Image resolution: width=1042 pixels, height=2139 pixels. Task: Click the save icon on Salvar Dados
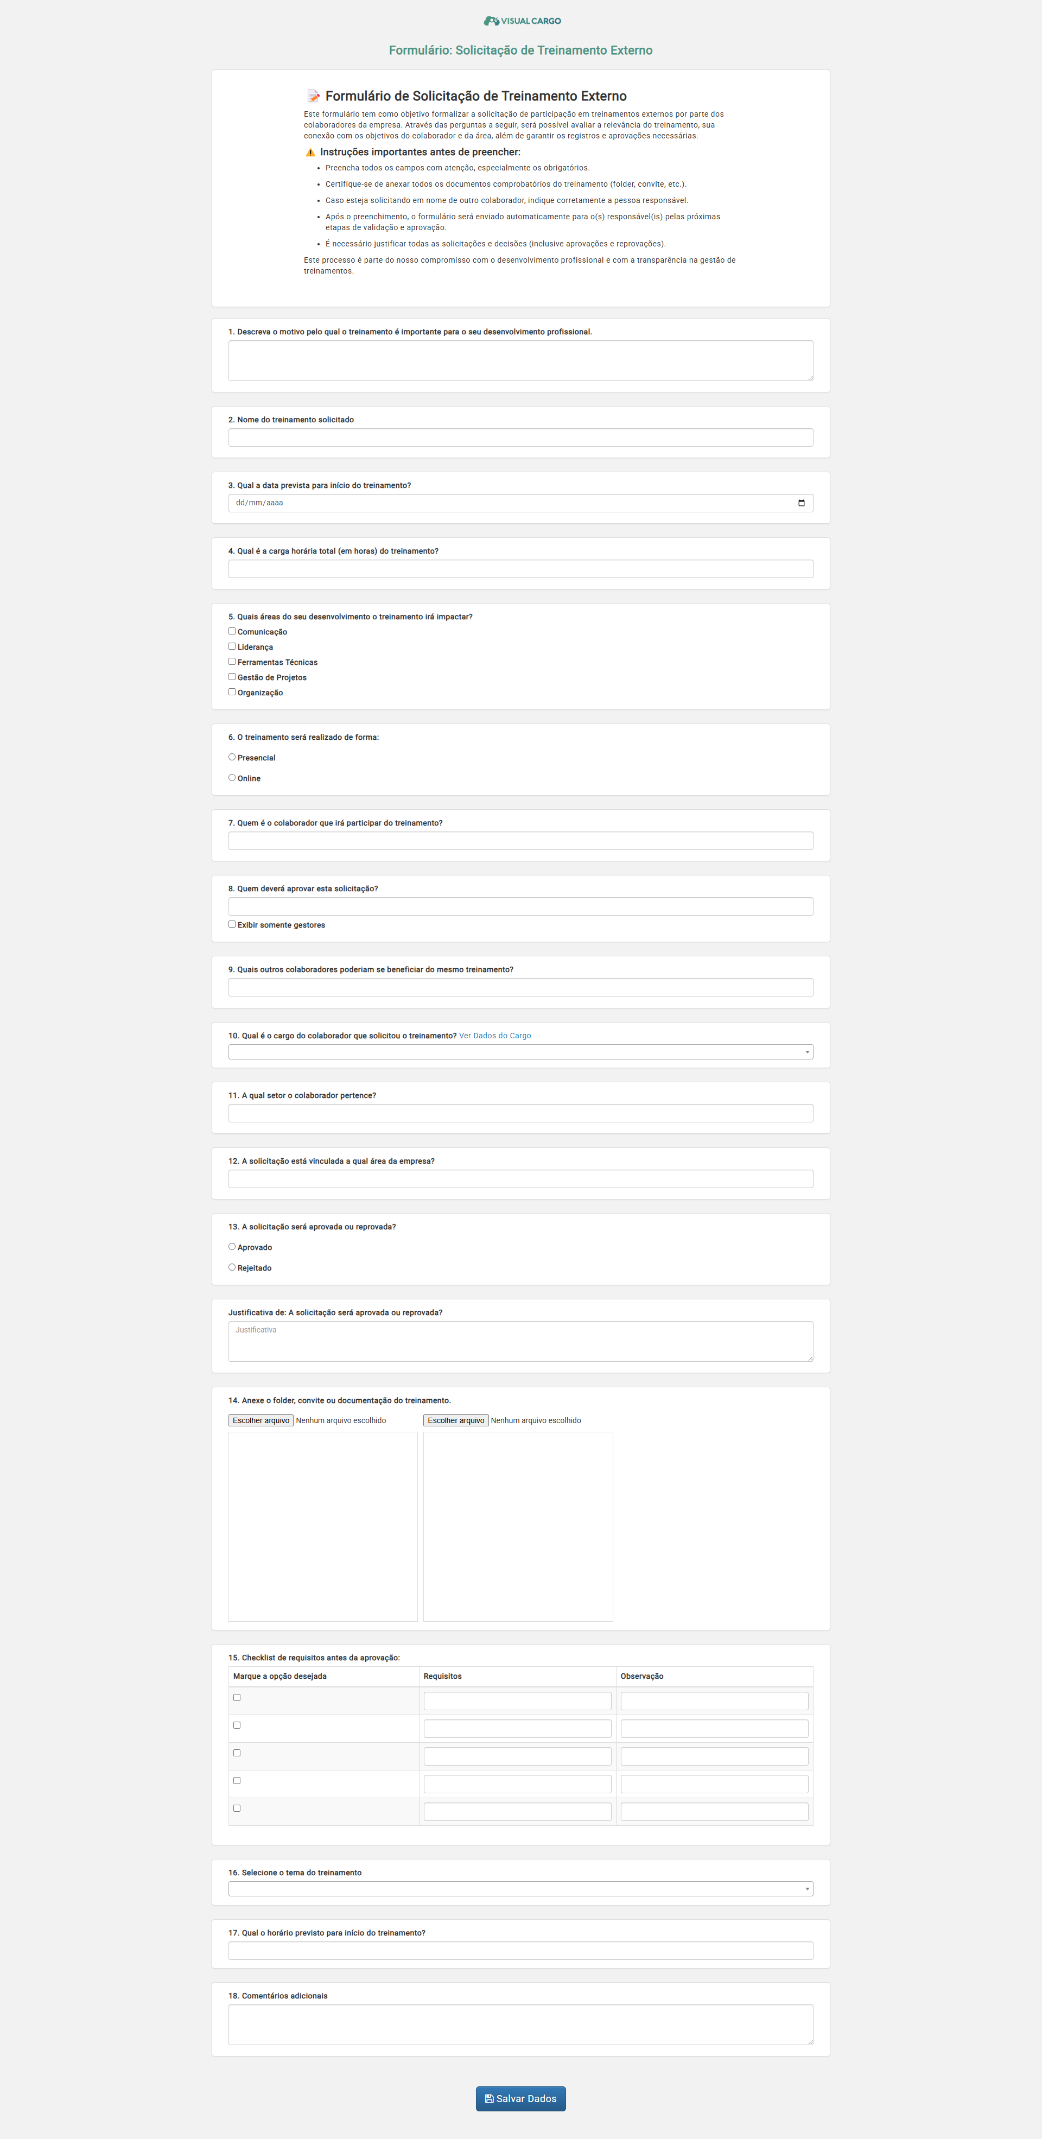(489, 2098)
